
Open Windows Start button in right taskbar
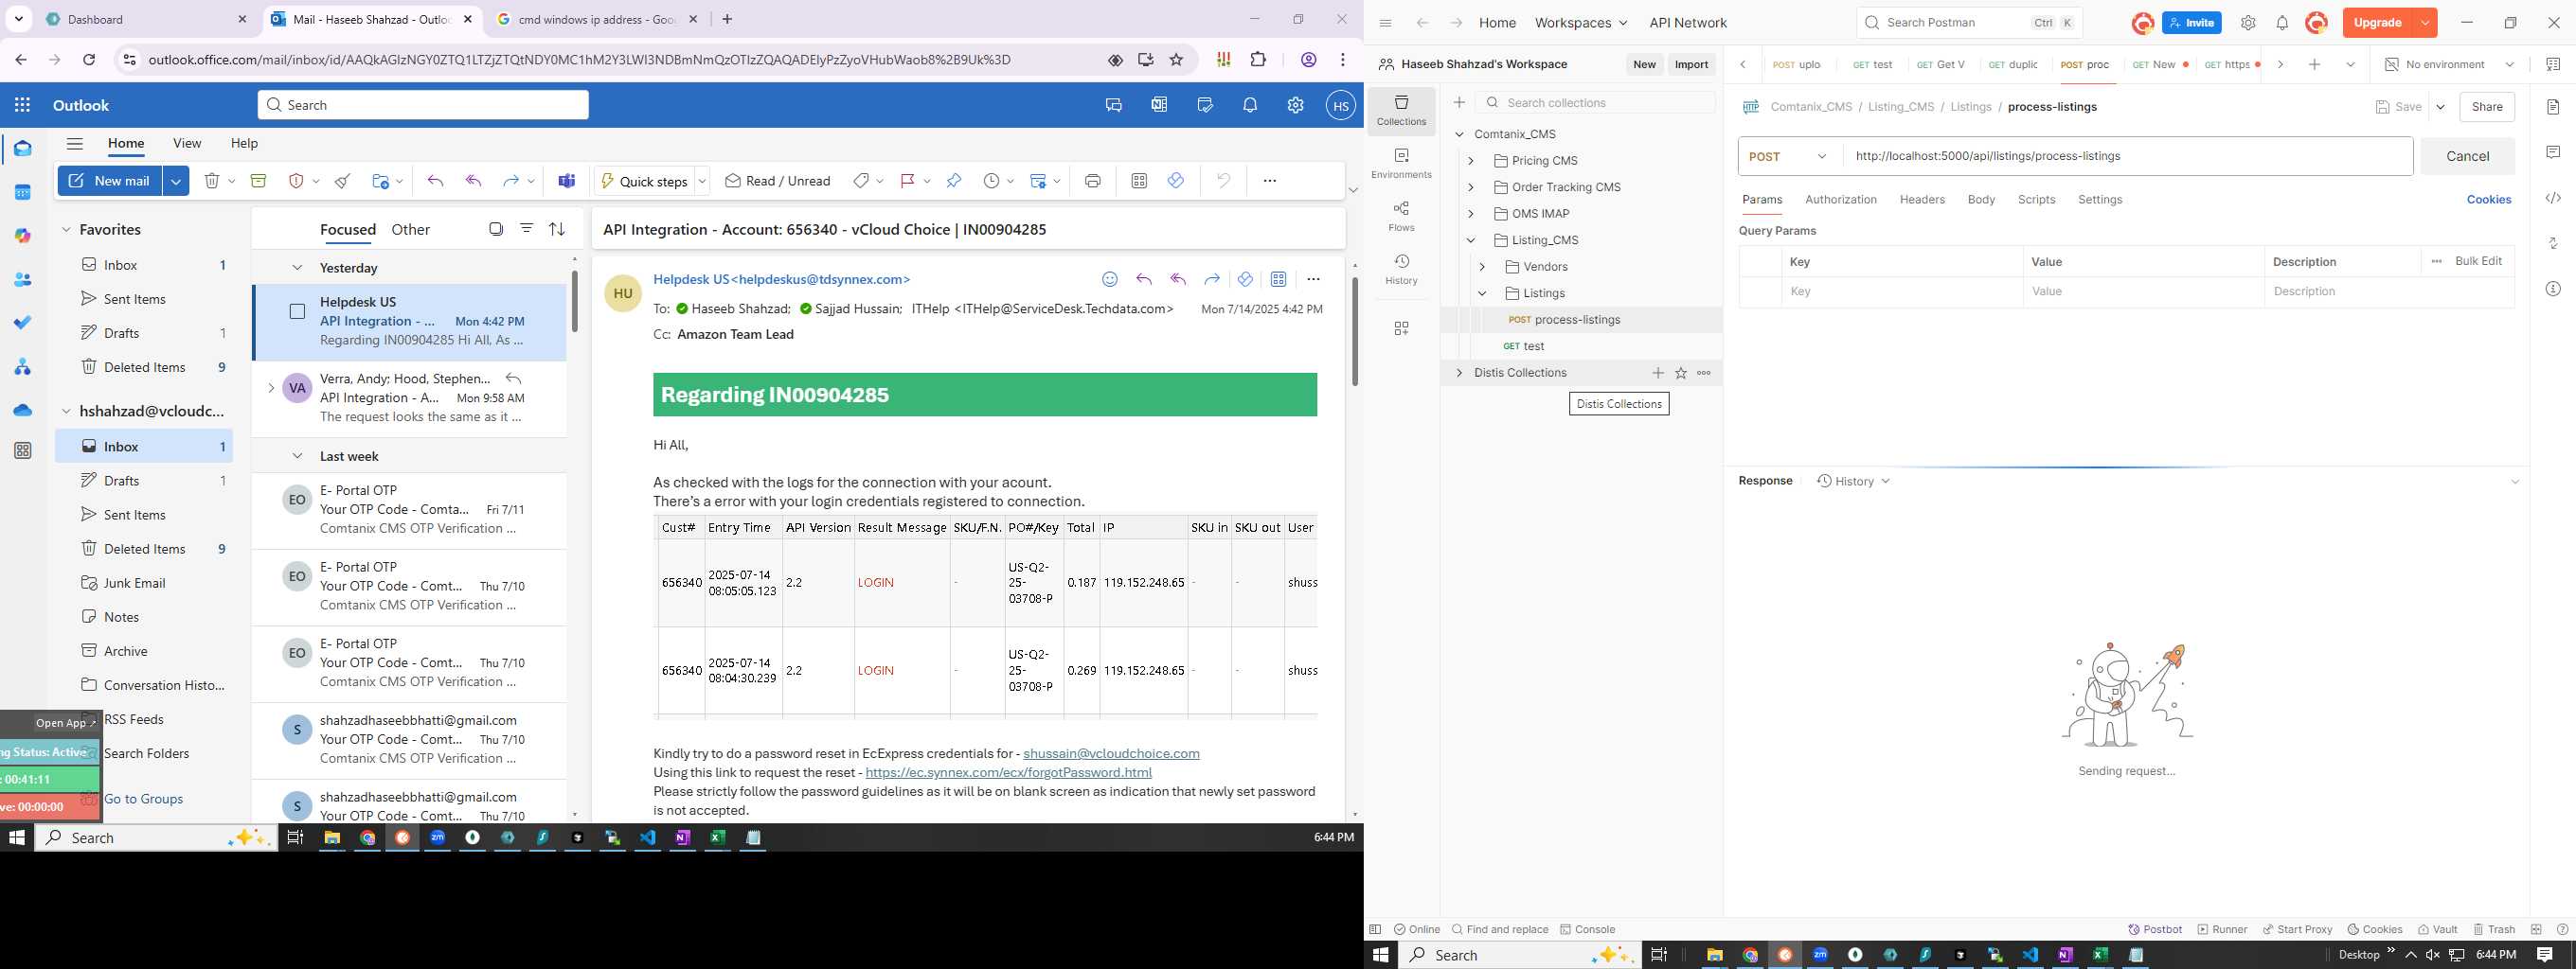1381,955
